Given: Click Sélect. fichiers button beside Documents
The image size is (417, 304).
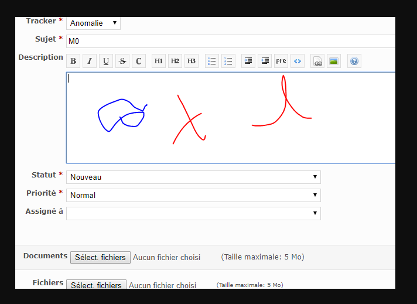Looking at the screenshot, I should (100, 257).
